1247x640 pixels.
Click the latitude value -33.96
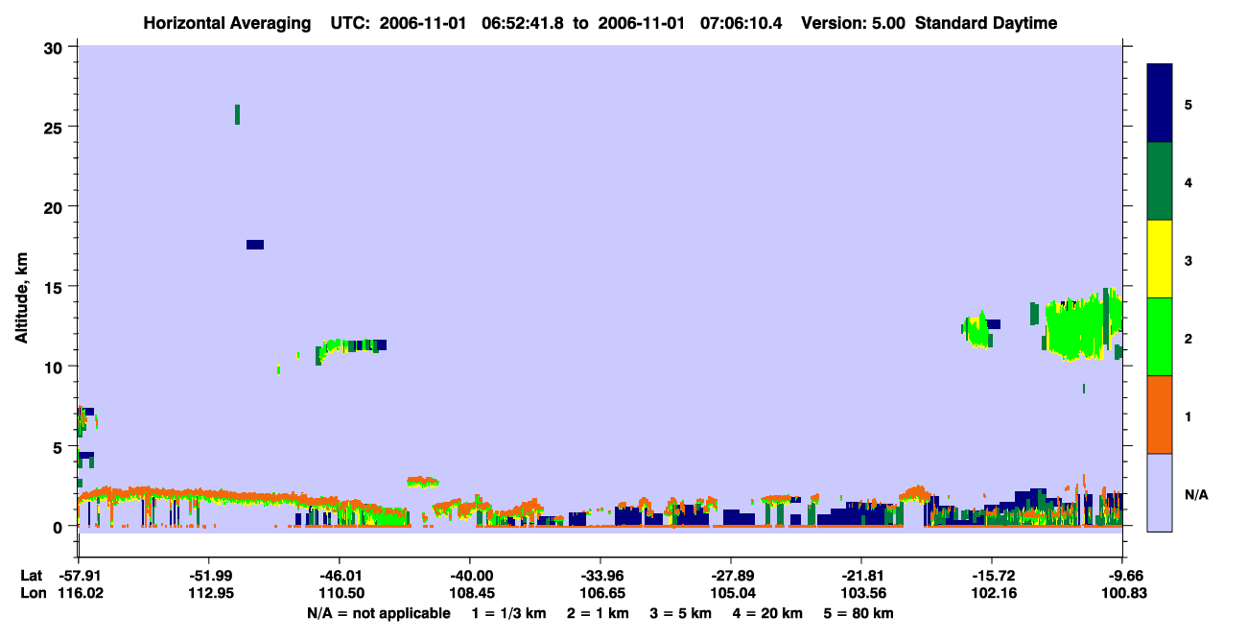pos(600,575)
